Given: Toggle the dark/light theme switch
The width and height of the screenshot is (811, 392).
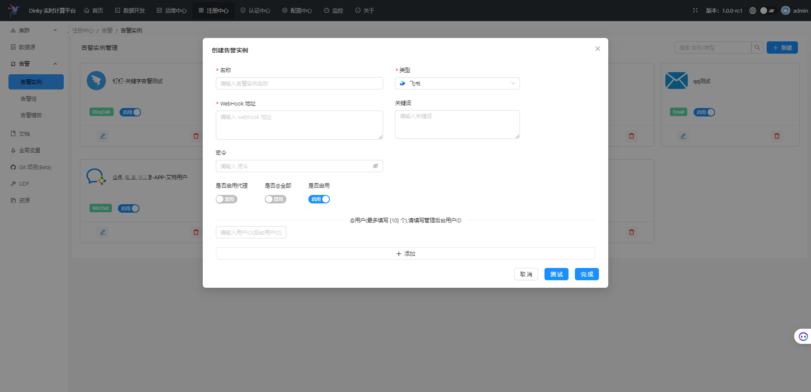Looking at the screenshot, I should click(767, 11).
